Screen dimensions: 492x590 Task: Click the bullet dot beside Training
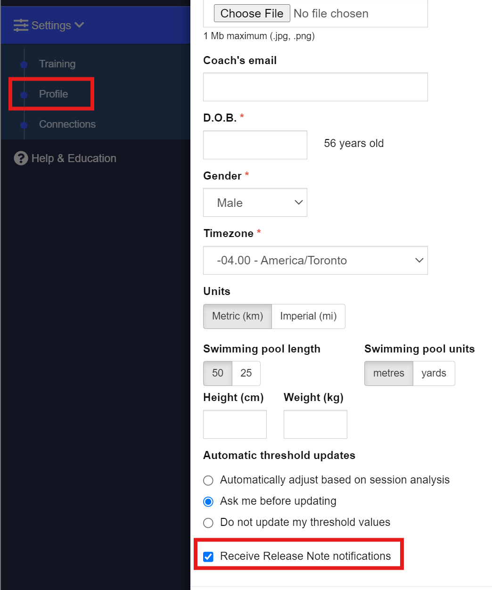[x=24, y=65]
